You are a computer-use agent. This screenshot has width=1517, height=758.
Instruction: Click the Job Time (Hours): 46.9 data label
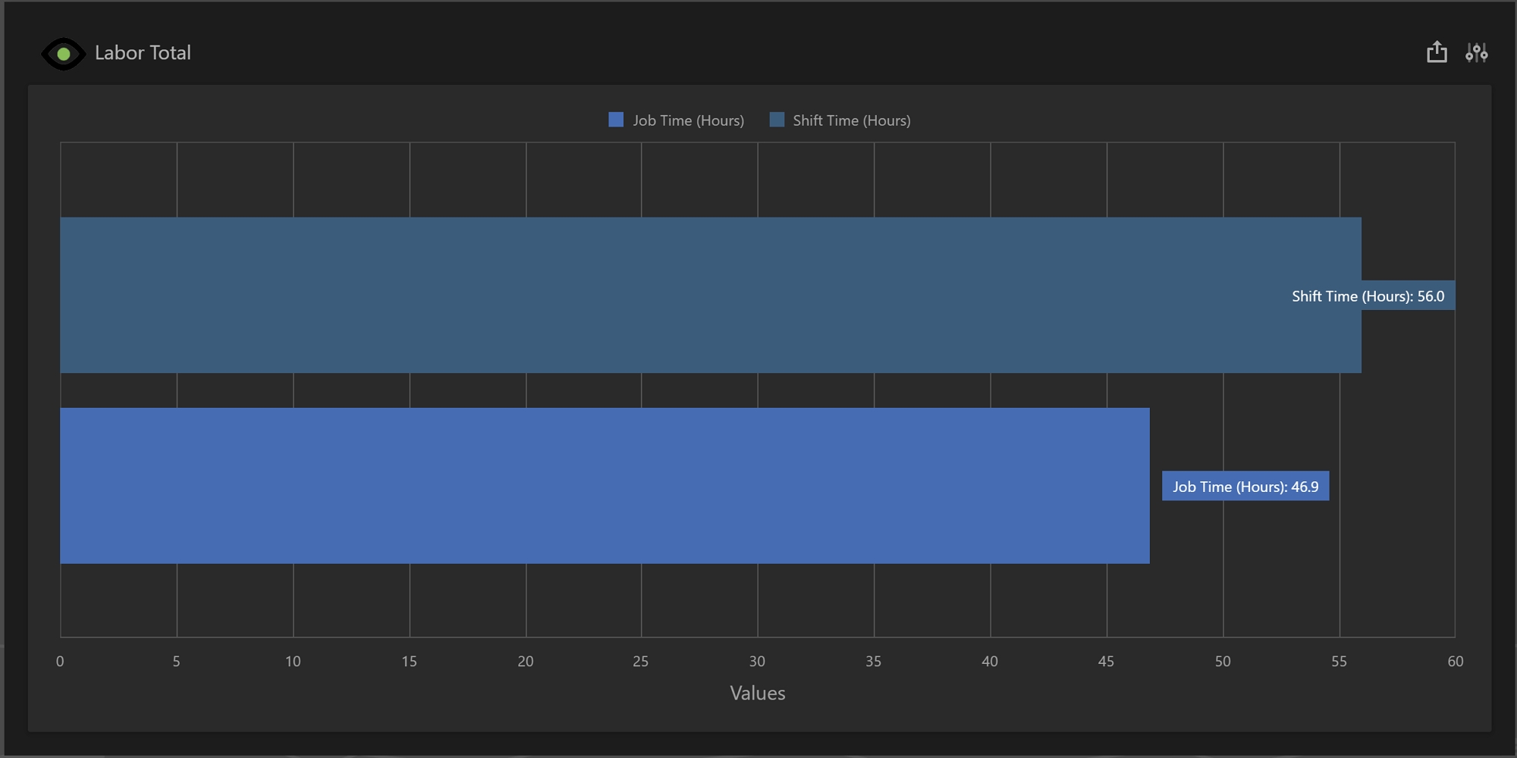click(x=1245, y=487)
